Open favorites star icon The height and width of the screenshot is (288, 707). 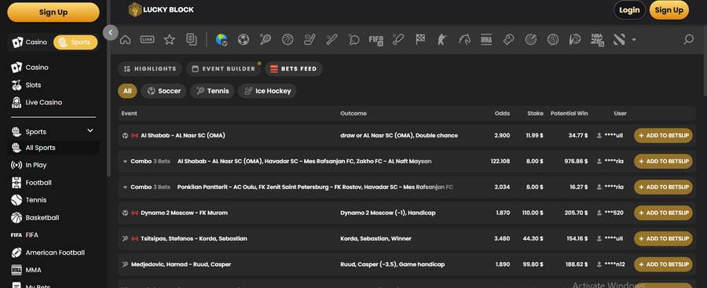coord(169,40)
